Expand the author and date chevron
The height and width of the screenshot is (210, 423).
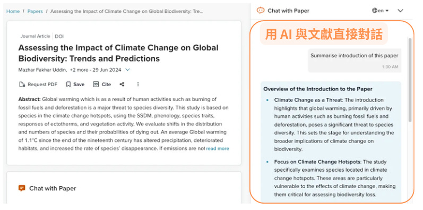pos(127,70)
